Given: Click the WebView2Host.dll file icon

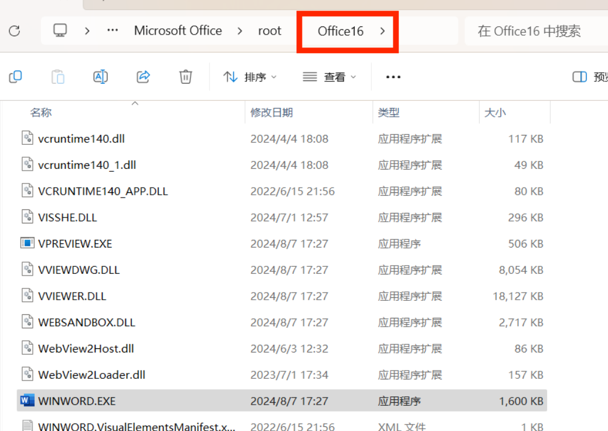Looking at the screenshot, I should coord(27,348).
